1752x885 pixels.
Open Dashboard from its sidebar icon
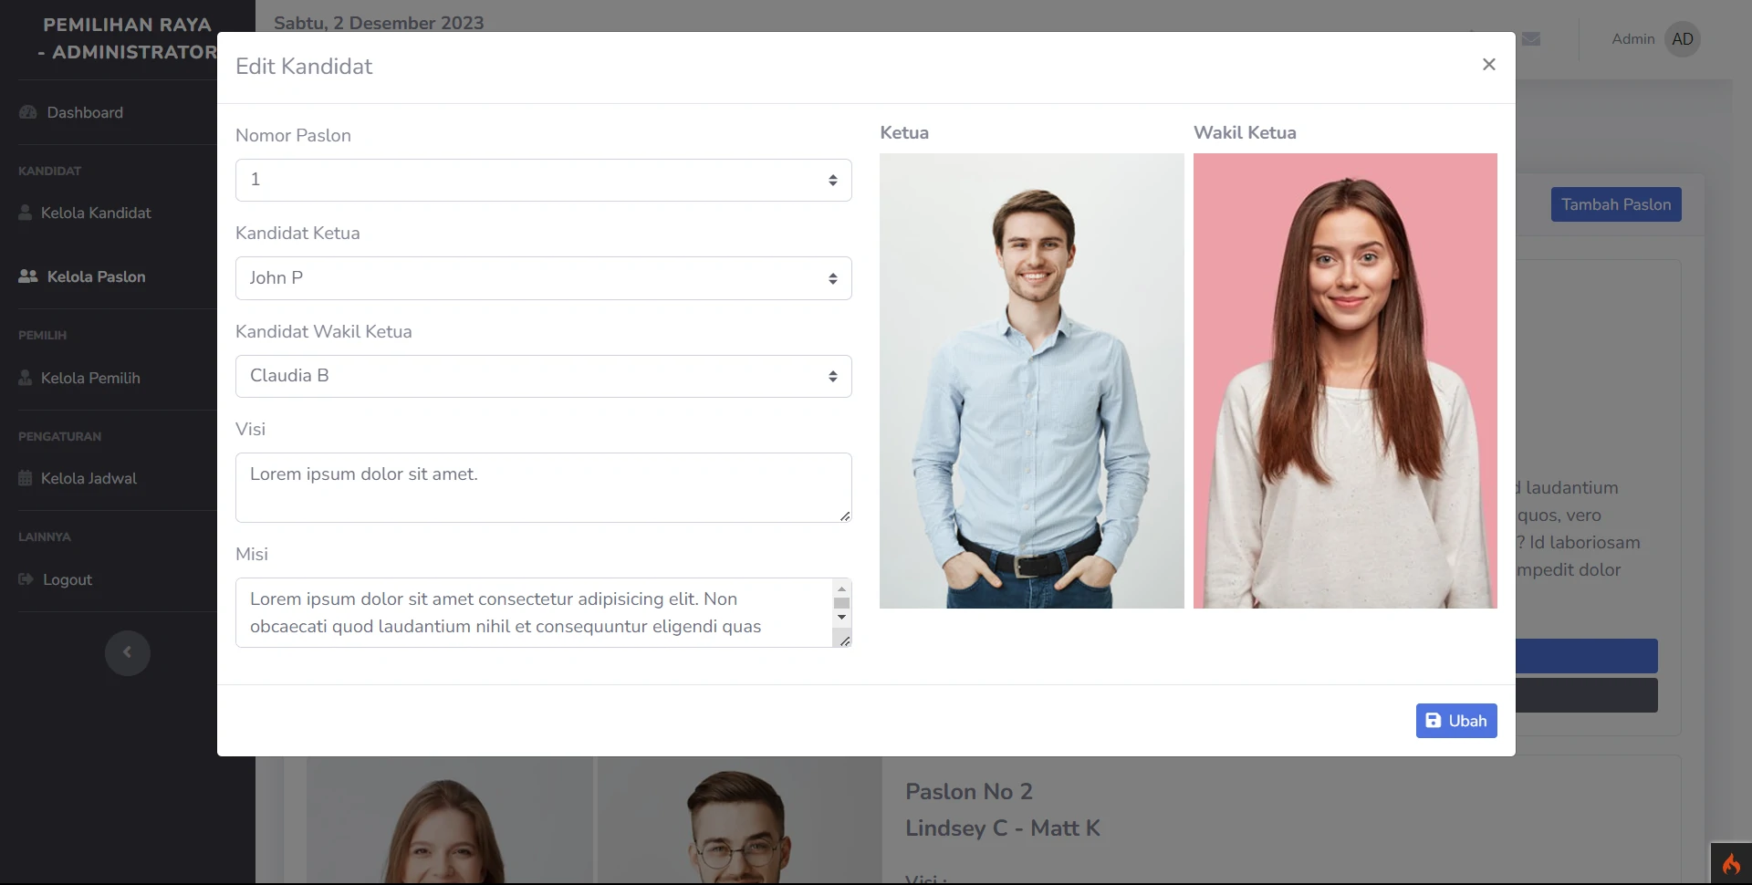pyautogui.click(x=27, y=112)
